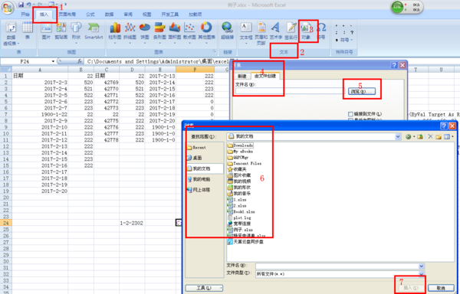
Task: Insert an Object (对象)
Action: pos(306,31)
